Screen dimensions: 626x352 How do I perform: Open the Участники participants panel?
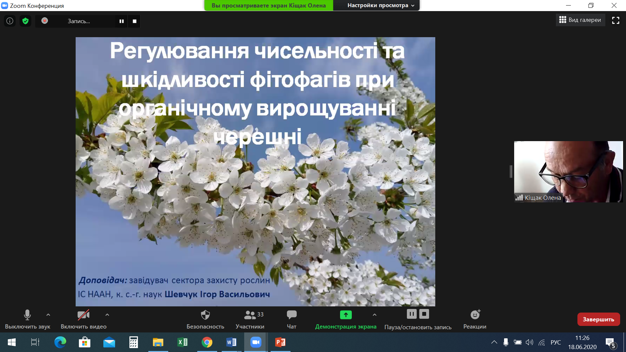coord(250,319)
